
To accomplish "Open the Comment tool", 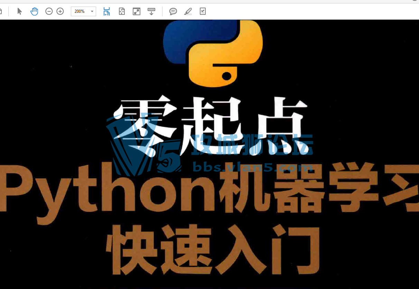I will coord(173,11).
